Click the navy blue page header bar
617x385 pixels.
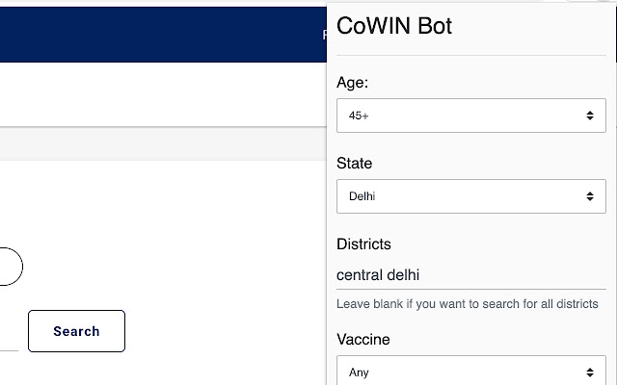coord(163,35)
